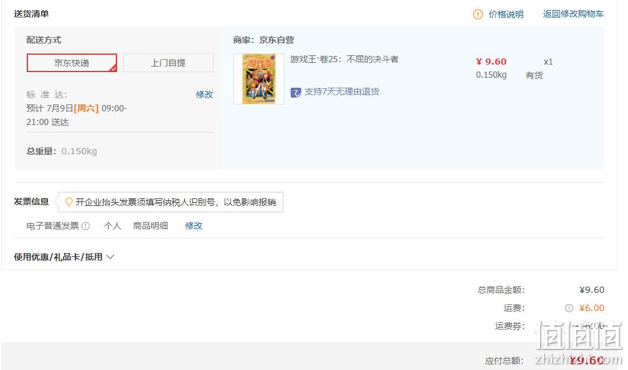The height and width of the screenshot is (370, 628).
Task: Click the 商家：京东自营 seller label
Action: point(263,40)
